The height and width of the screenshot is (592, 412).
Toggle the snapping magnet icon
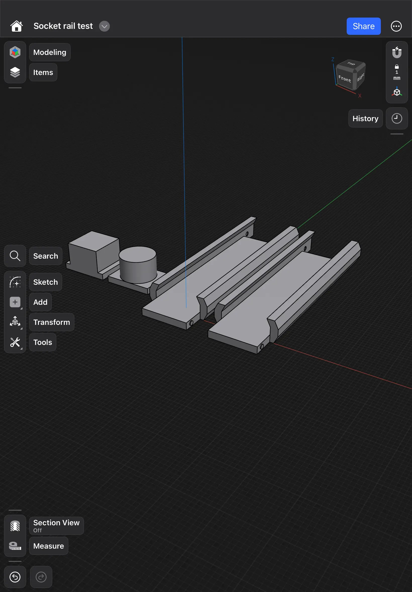[396, 52]
